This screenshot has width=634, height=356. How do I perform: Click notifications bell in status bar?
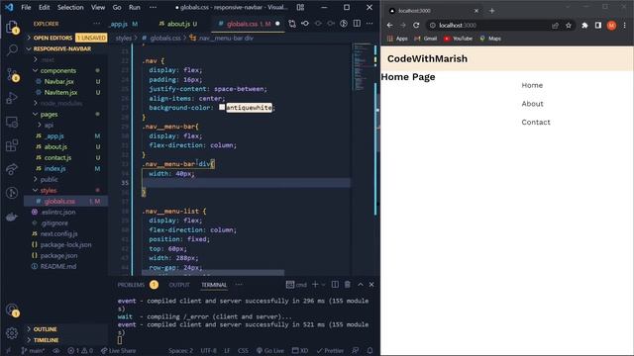[370, 350]
